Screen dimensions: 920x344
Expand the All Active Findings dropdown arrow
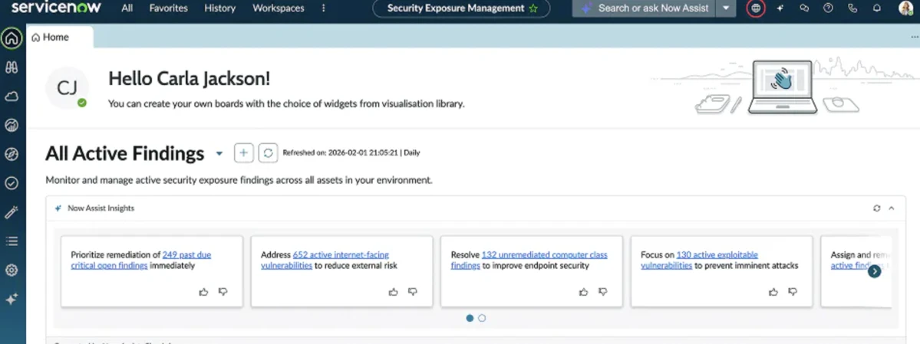219,153
